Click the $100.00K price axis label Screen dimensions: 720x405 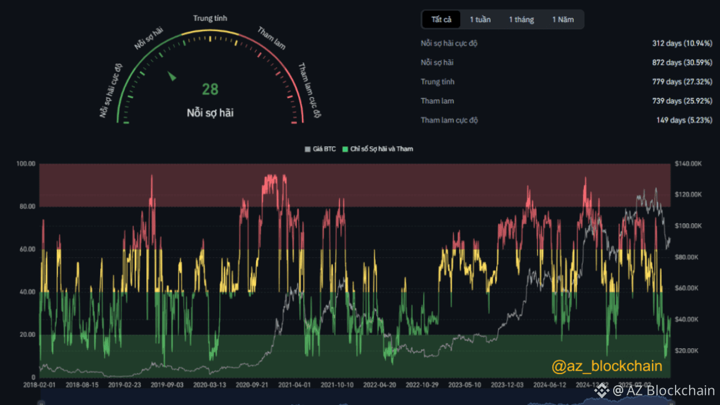tap(690, 226)
